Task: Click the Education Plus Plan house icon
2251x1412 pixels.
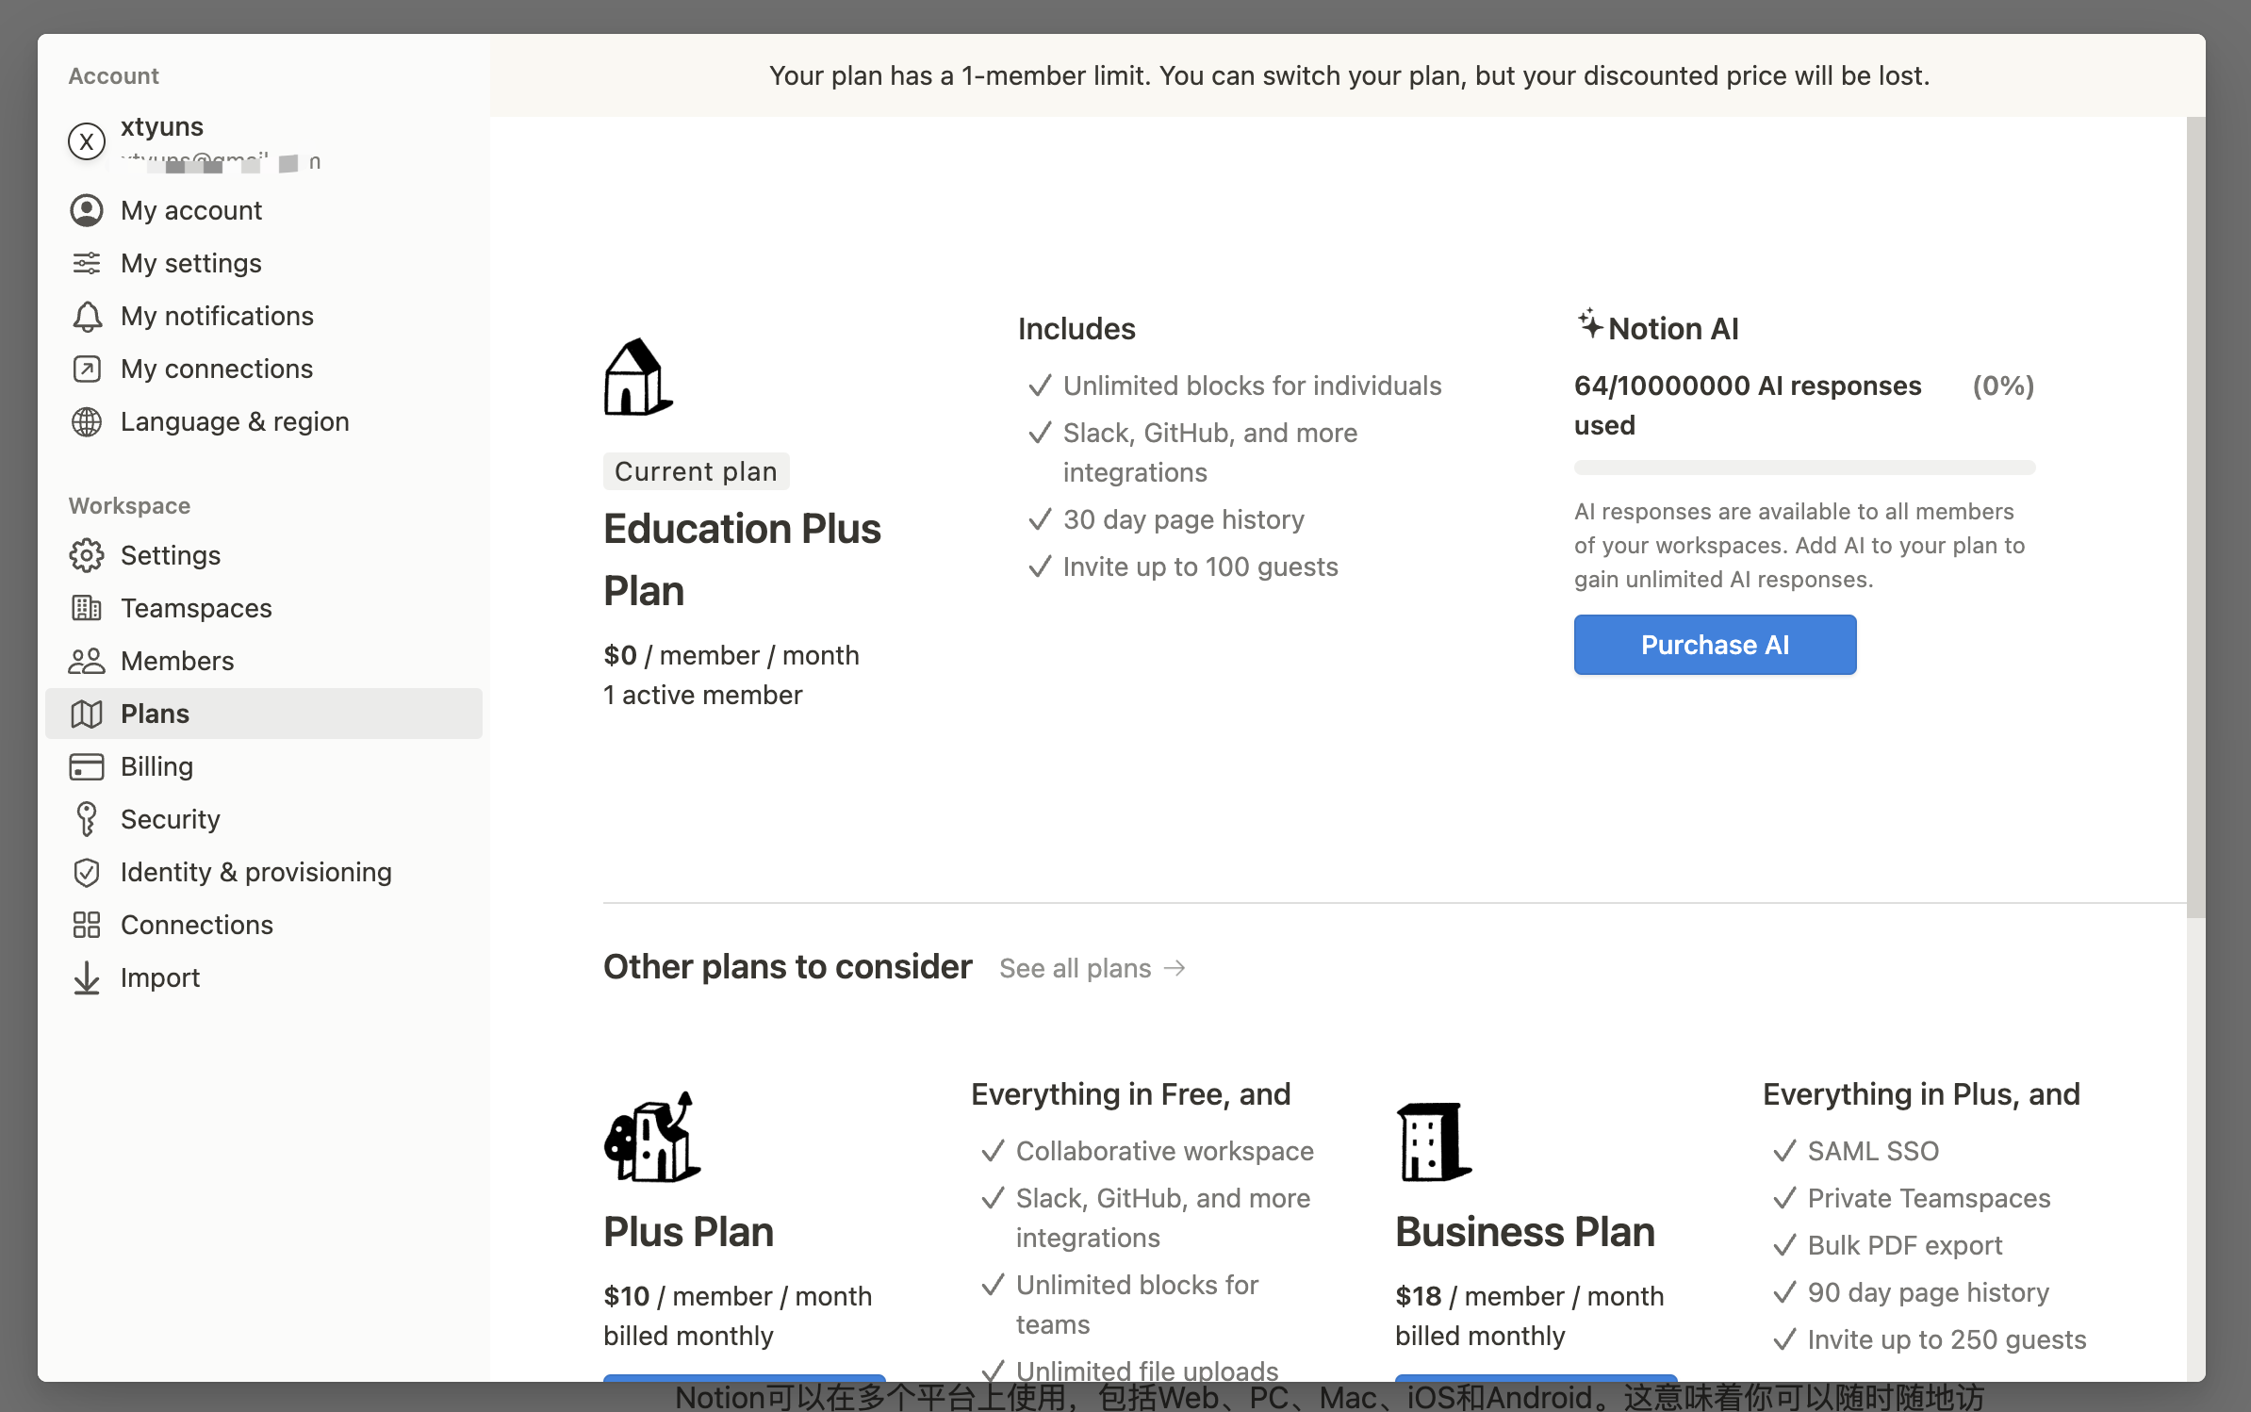Action: tap(638, 377)
